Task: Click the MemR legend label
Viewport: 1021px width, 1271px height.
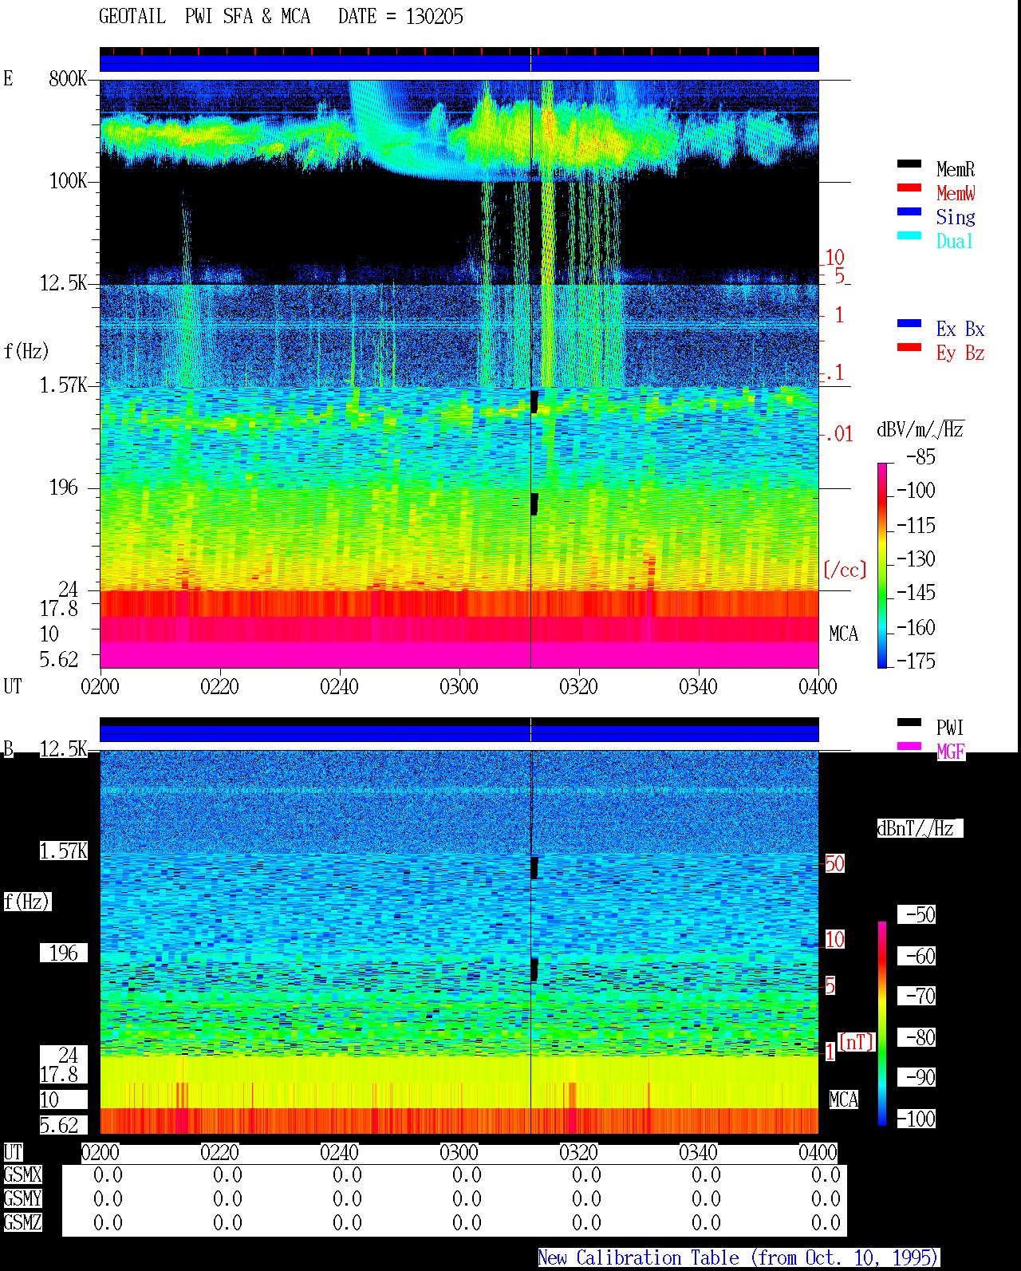Action: point(956,169)
